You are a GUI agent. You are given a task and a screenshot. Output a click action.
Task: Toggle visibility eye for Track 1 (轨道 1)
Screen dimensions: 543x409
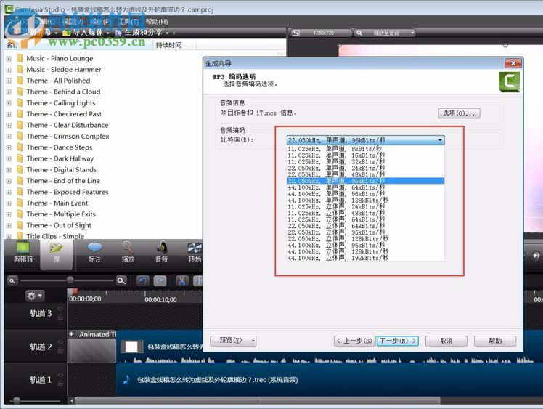60,375
